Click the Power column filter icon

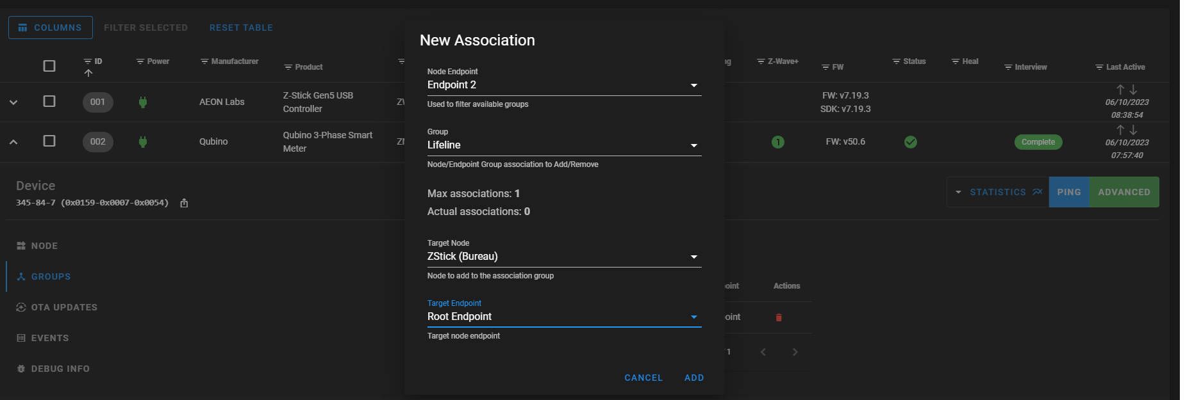tap(140, 61)
